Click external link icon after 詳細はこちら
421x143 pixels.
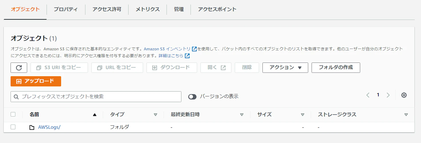187,56
